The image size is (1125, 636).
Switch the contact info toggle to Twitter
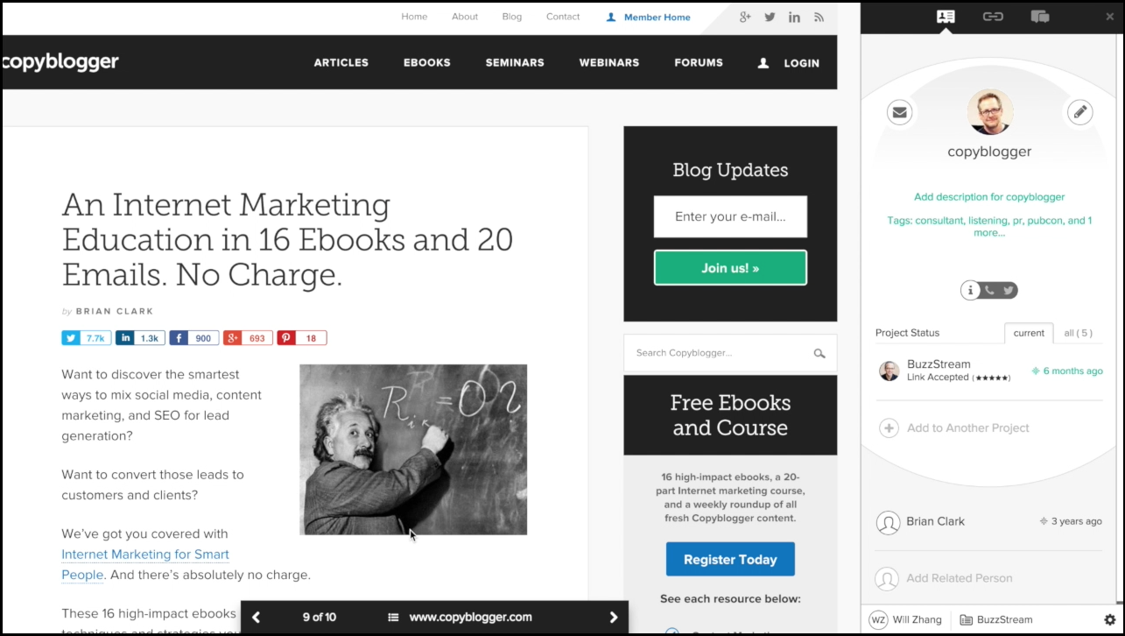click(1008, 290)
